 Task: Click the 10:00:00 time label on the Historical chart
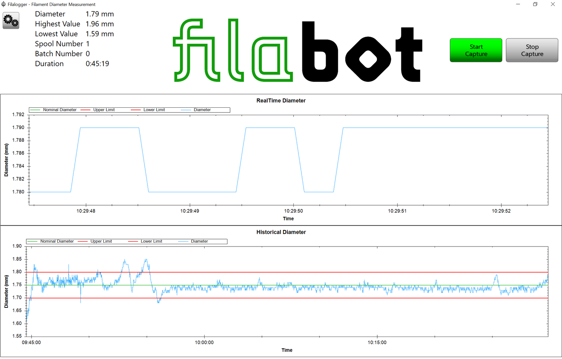[x=204, y=343]
